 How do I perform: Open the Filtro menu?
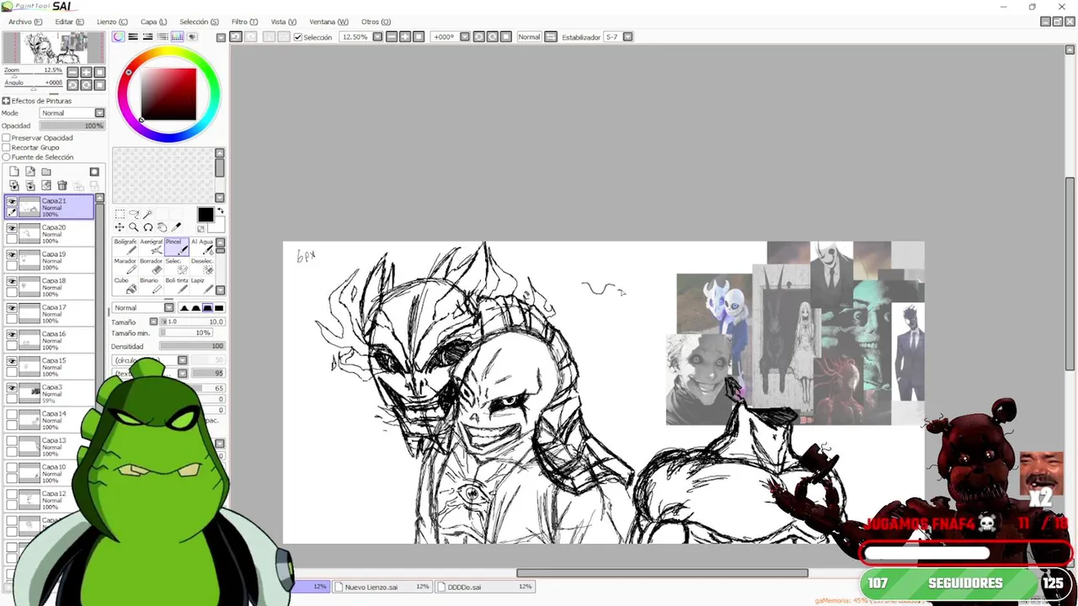244,22
